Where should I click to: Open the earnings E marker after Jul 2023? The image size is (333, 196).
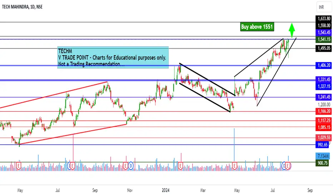click(x=73, y=166)
